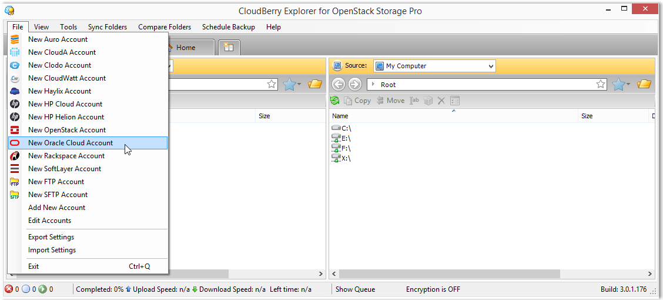
Task: Click the FTP account icon
Action: pyautogui.click(x=15, y=182)
